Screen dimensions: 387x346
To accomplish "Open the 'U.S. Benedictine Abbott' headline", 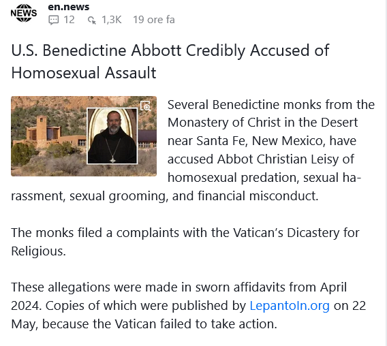I will pyautogui.click(x=170, y=50).
